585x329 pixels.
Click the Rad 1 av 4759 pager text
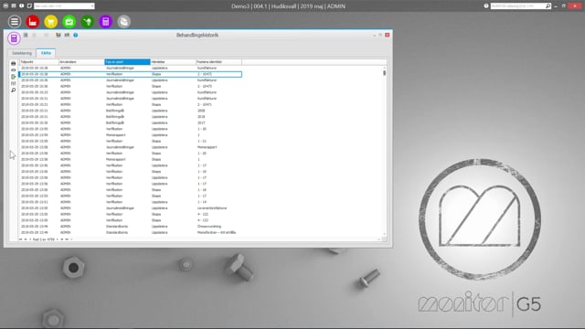43,239
